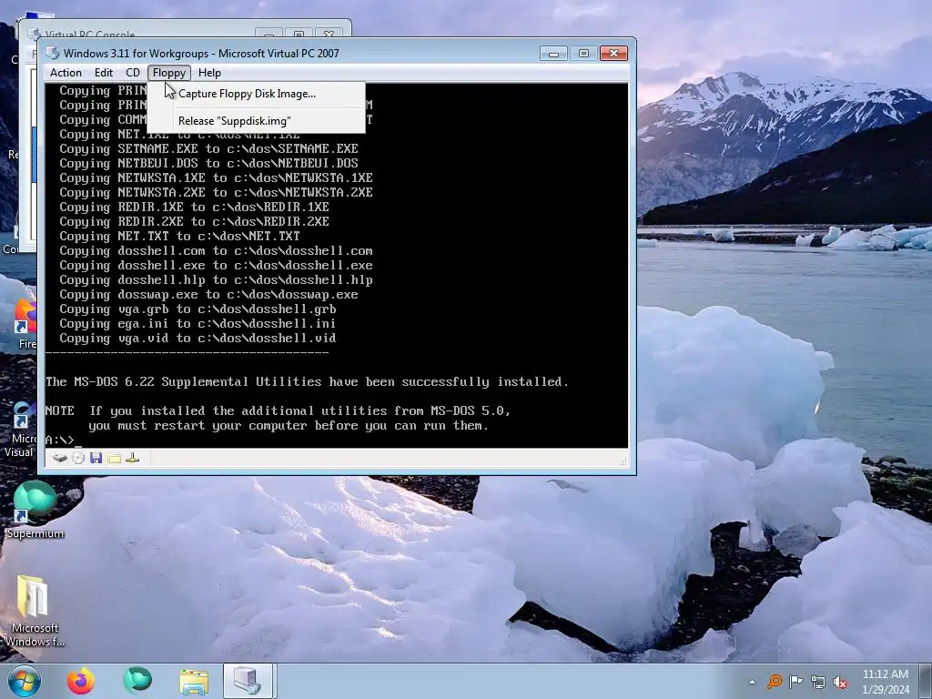Show hidden tray icons arrow

(753, 682)
